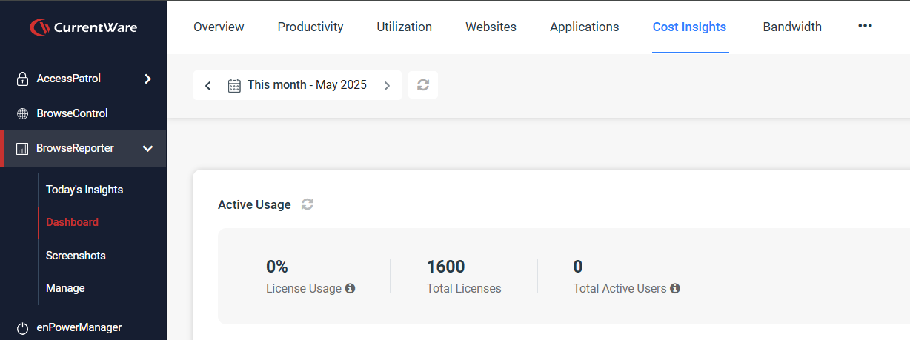Click the BrowseControl globe icon
This screenshot has width=910, height=340.
click(22, 114)
